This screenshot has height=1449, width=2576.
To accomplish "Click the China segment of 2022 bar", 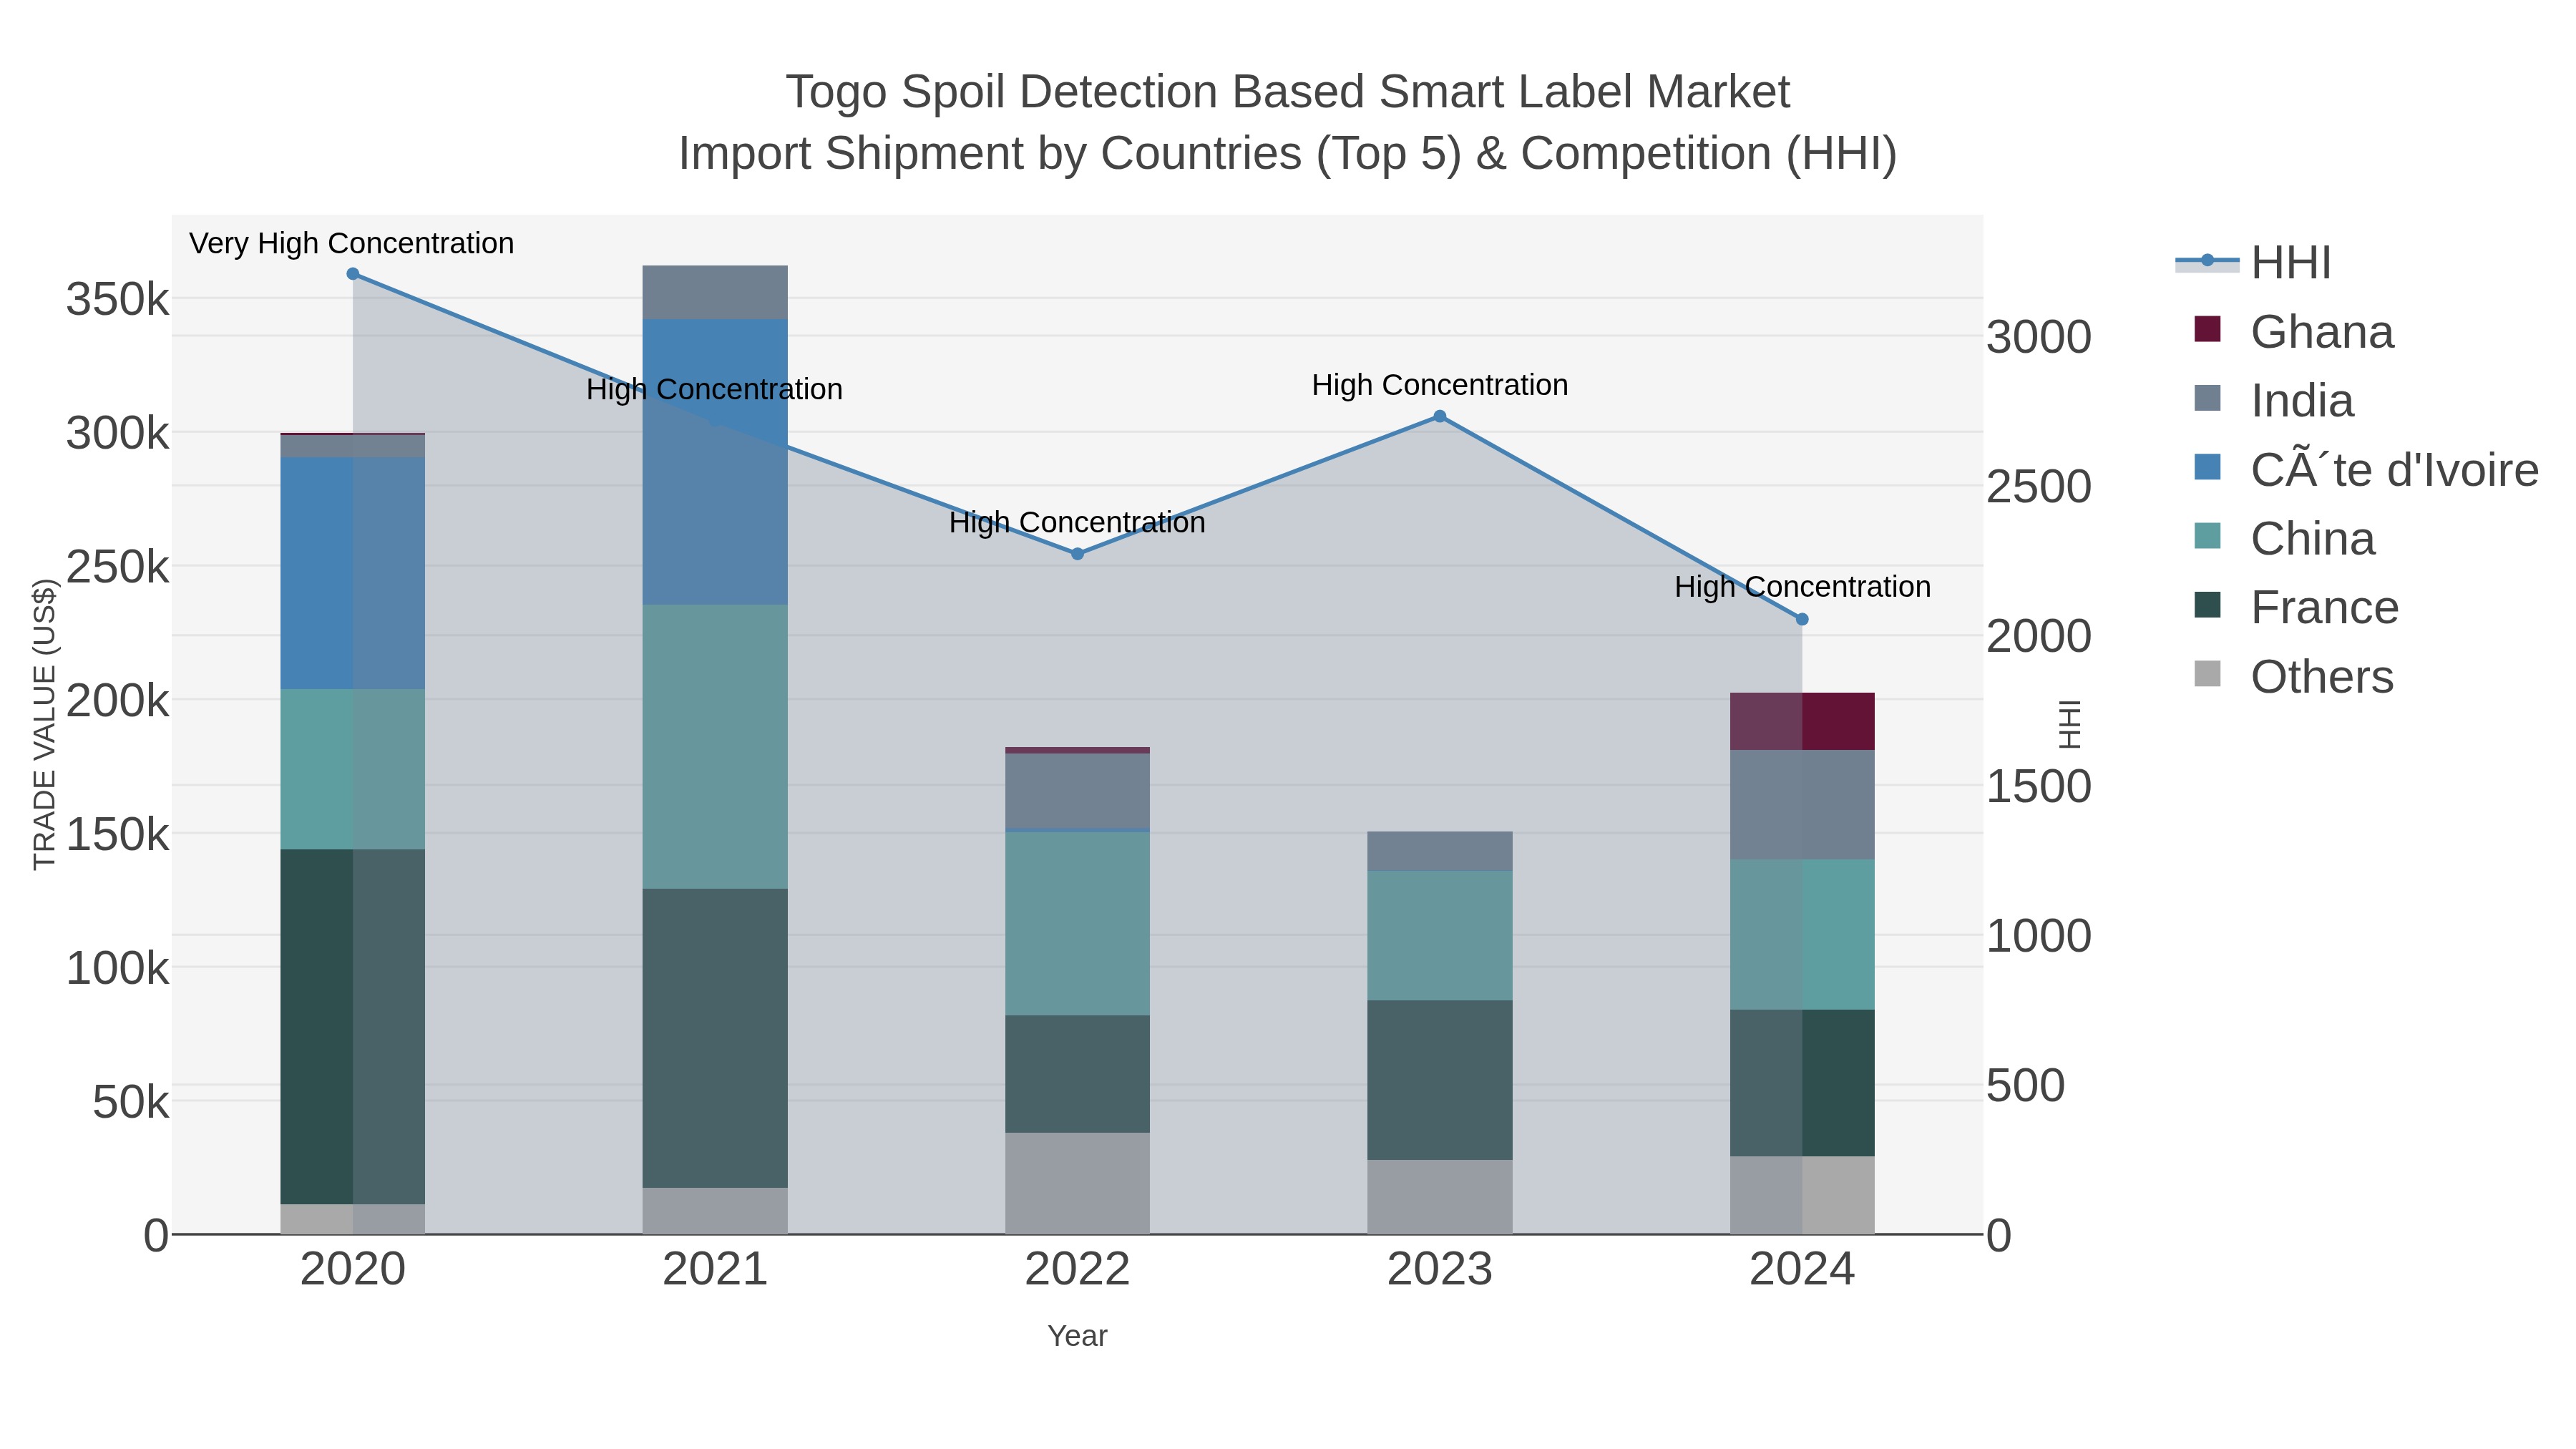I will pyautogui.click(x=1077, y=924).
